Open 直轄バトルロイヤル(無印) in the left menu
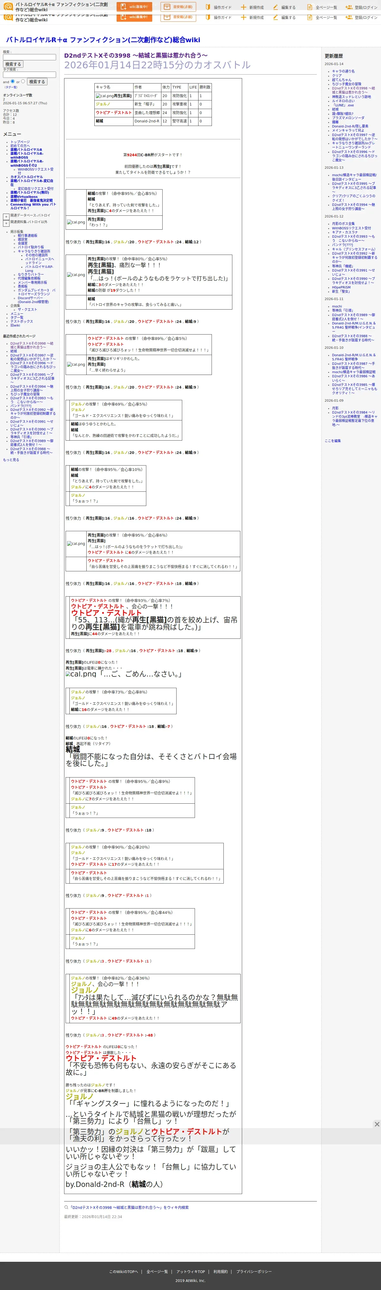 pos(29,192)
